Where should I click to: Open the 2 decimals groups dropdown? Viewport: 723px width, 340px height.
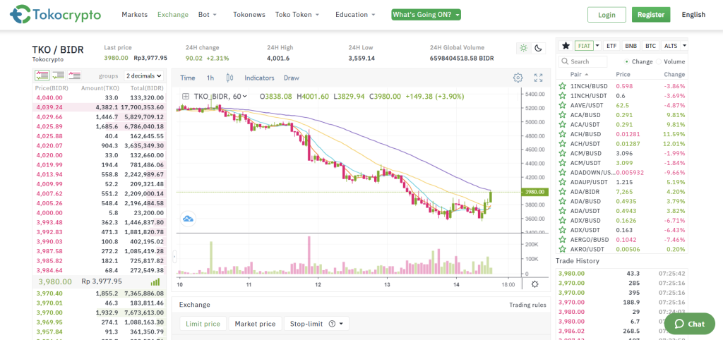click(144, 75)
